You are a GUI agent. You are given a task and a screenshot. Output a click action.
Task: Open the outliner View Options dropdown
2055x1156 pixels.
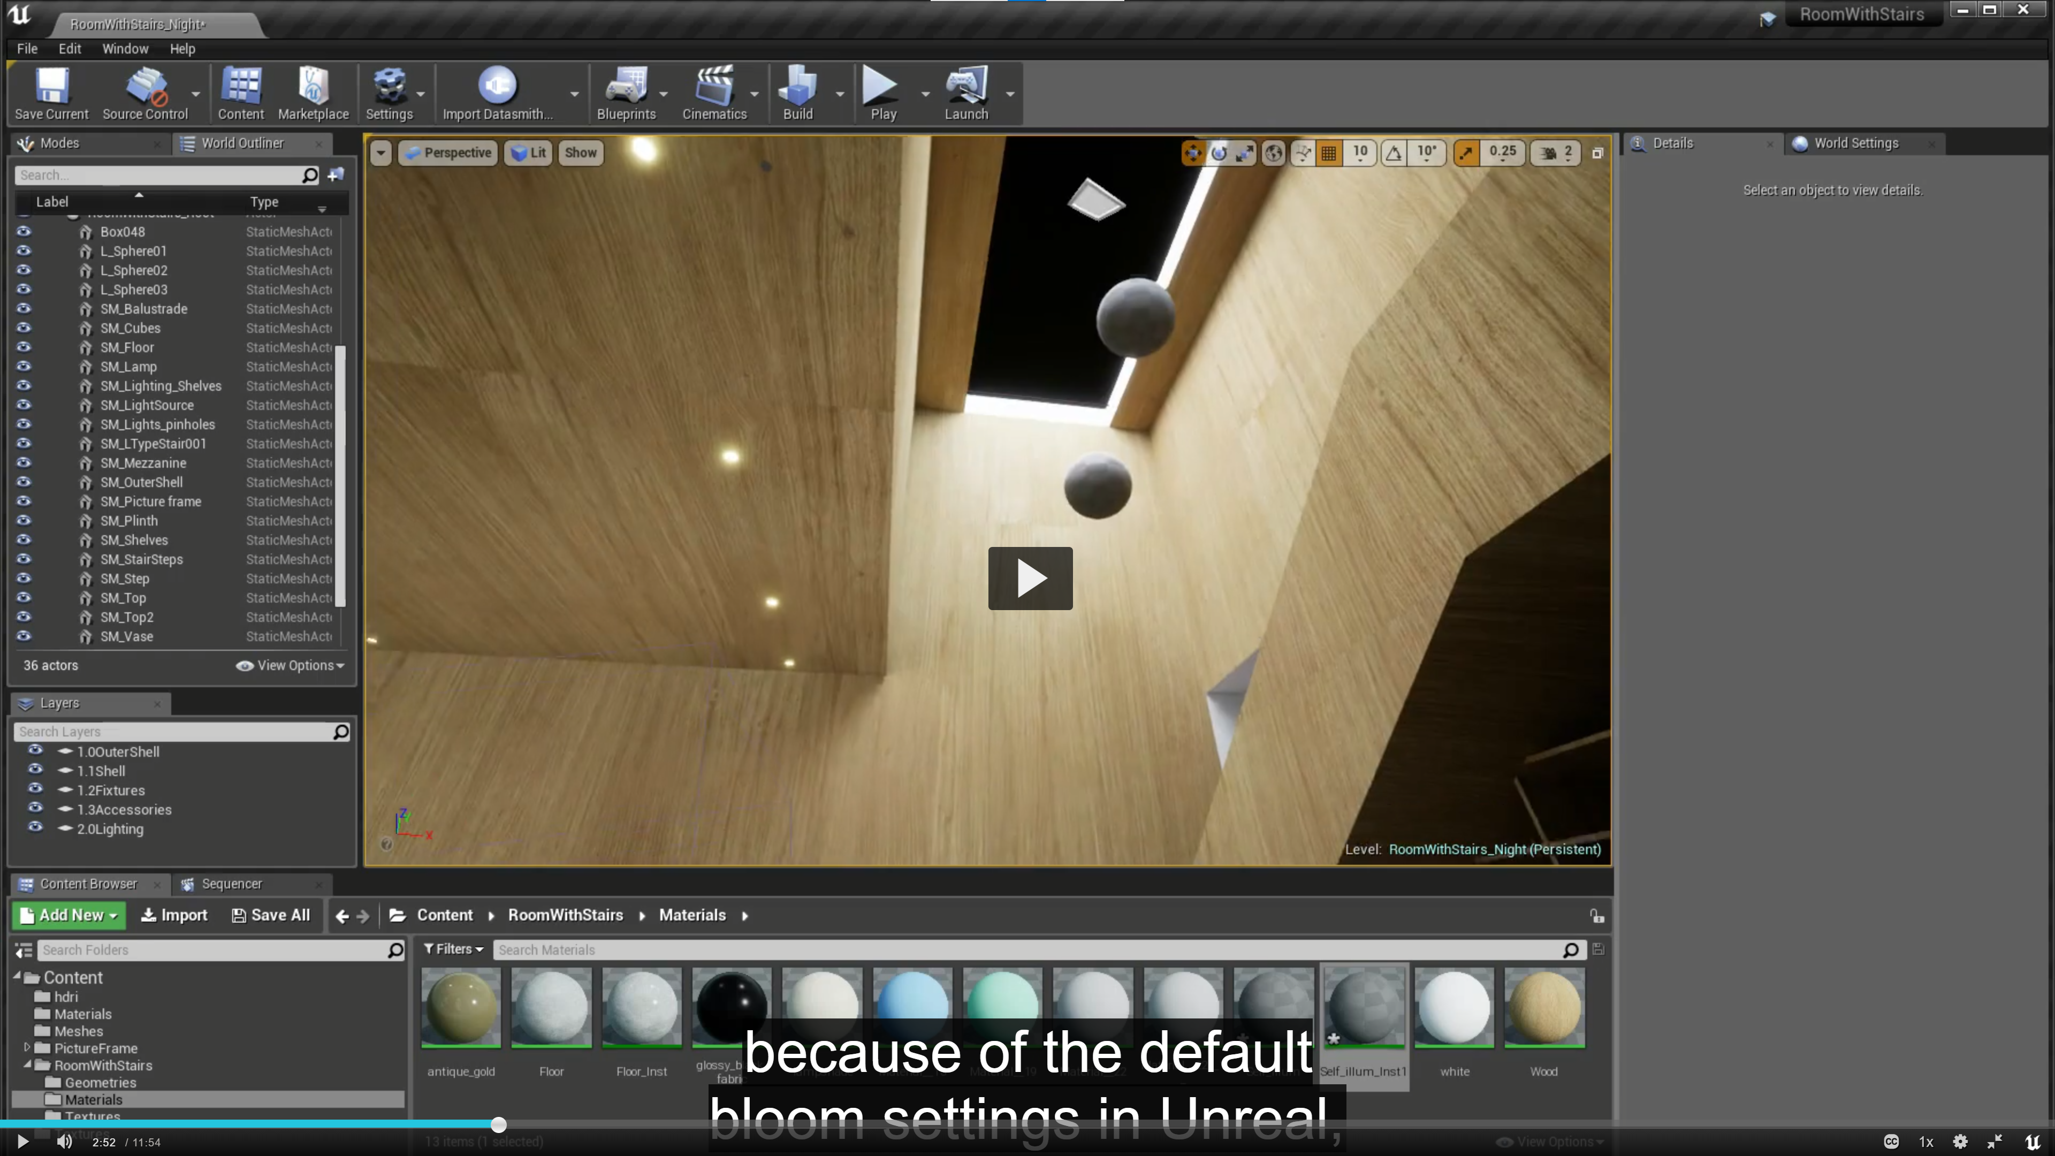[291, 665]
